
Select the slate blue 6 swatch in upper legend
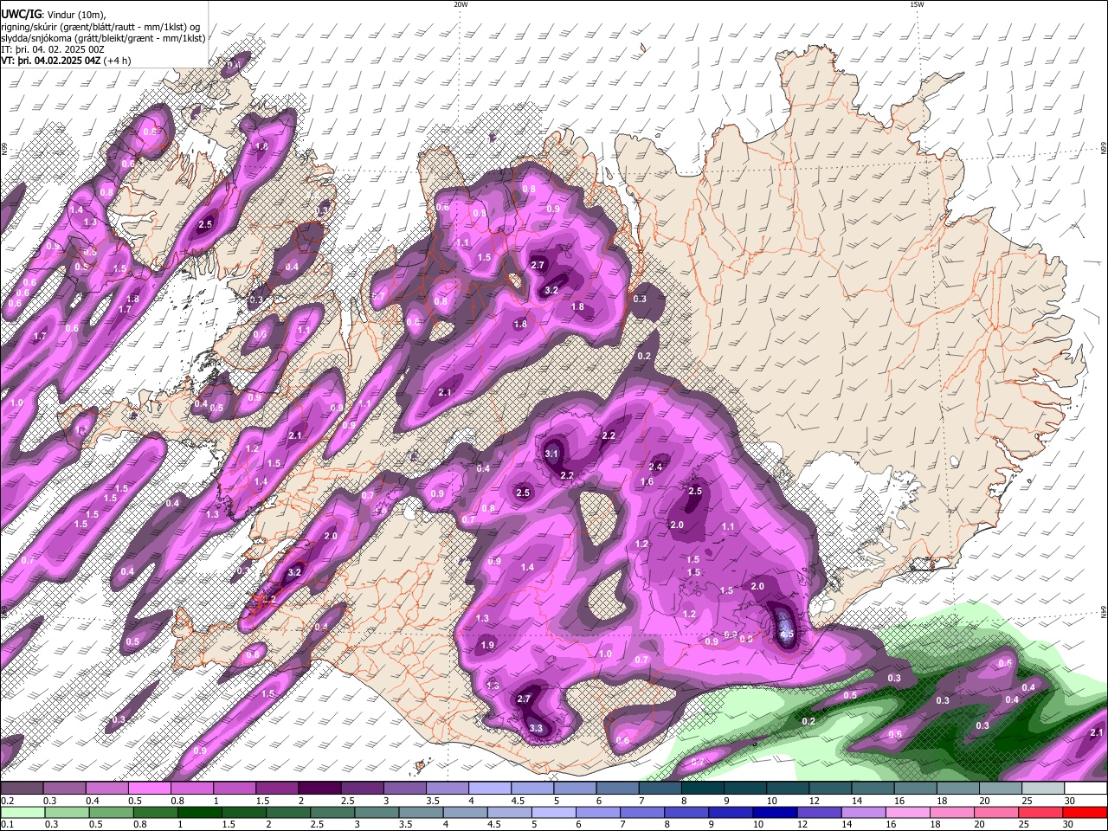point(618,789)
